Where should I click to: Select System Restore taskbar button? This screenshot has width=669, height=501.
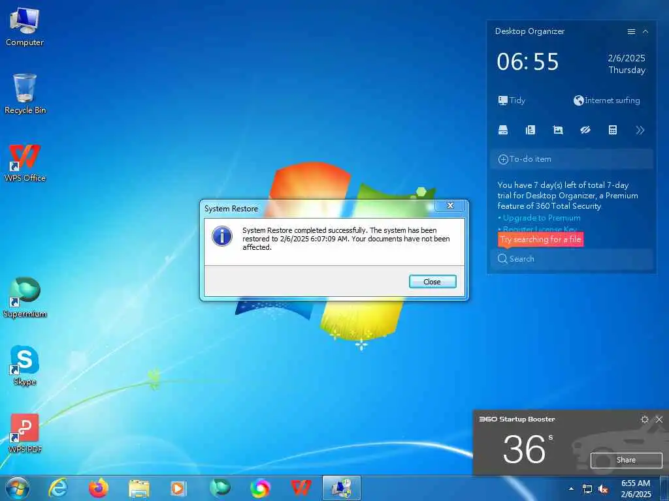click(341, 488)
